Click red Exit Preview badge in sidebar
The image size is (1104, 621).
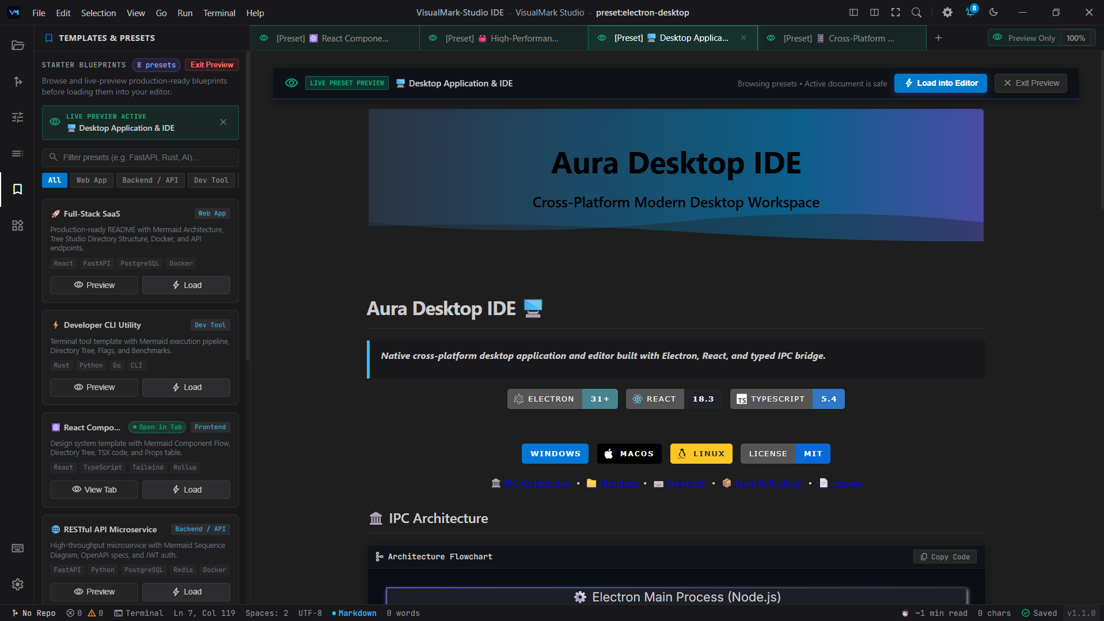click(212, 65)
